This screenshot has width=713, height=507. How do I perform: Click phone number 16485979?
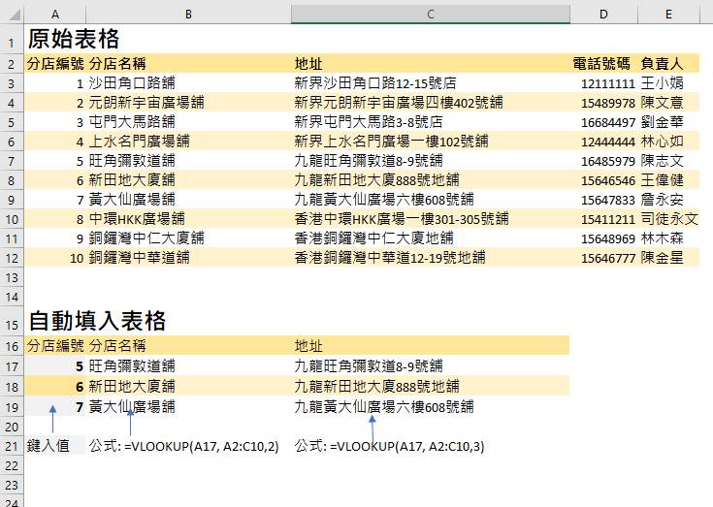point(608,161)
